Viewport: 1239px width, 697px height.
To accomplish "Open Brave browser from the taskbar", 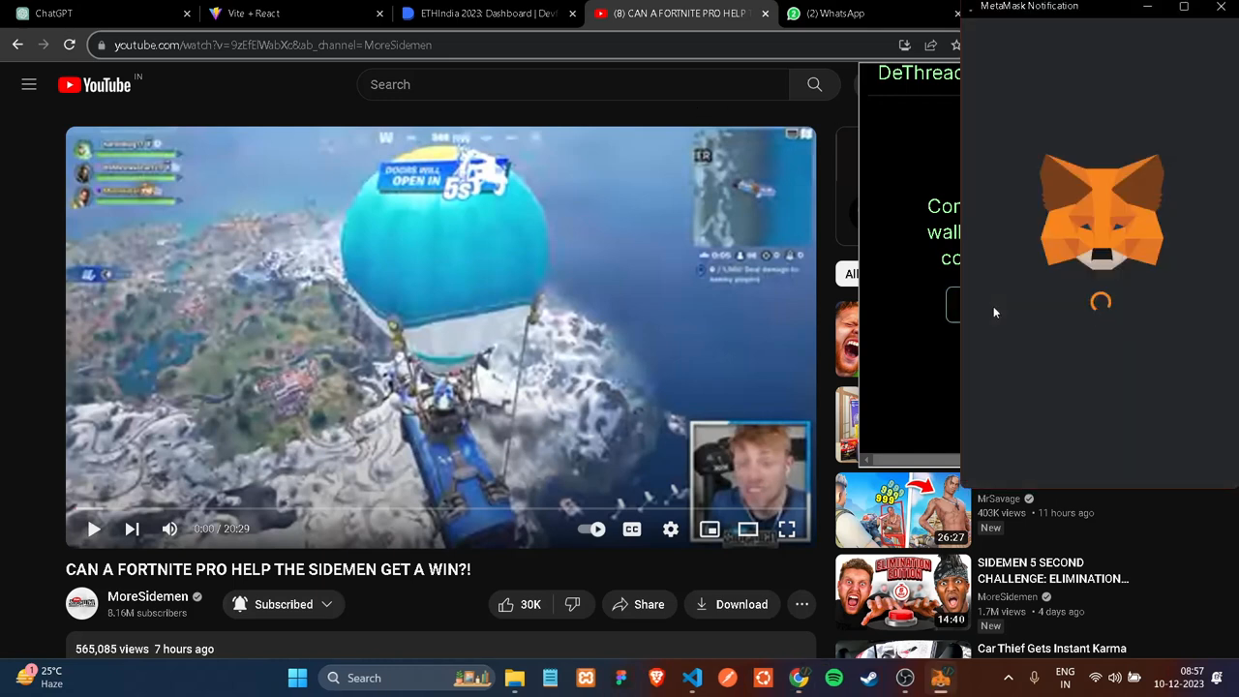I will click(x=657, y=678).
